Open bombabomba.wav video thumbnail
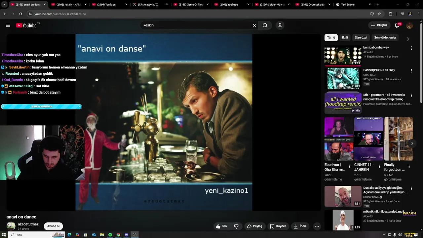This screenshot has width=423, height=238. pos(343,56)
